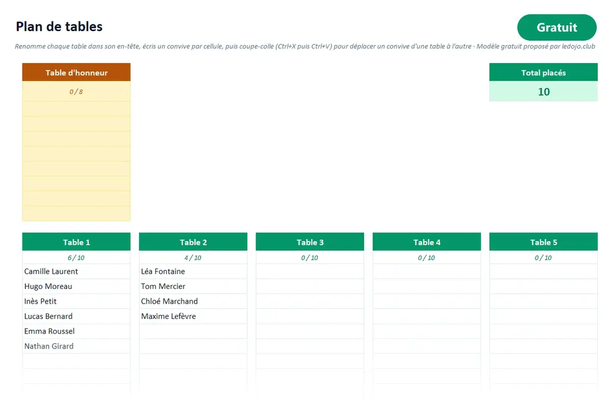Select the Table 4 header

[427, 242]
